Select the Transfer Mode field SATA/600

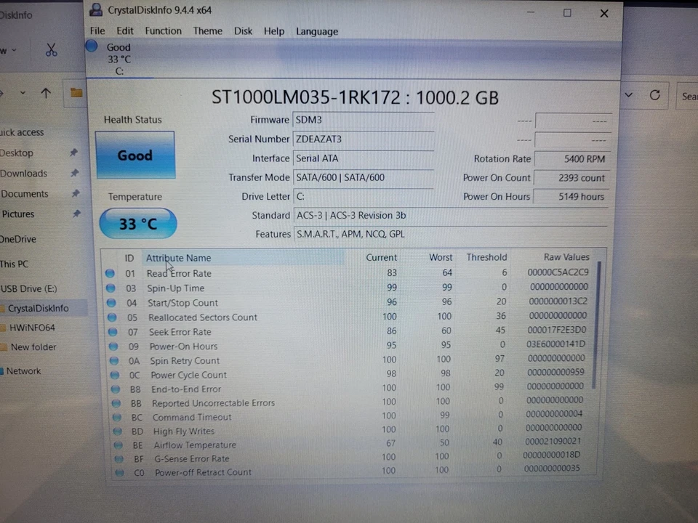(364, 177)
